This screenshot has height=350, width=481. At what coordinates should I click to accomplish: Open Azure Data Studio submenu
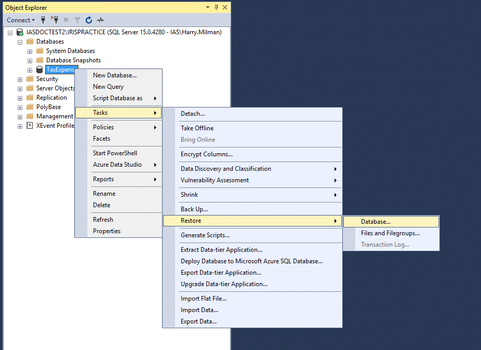click(x=118, y=165)
